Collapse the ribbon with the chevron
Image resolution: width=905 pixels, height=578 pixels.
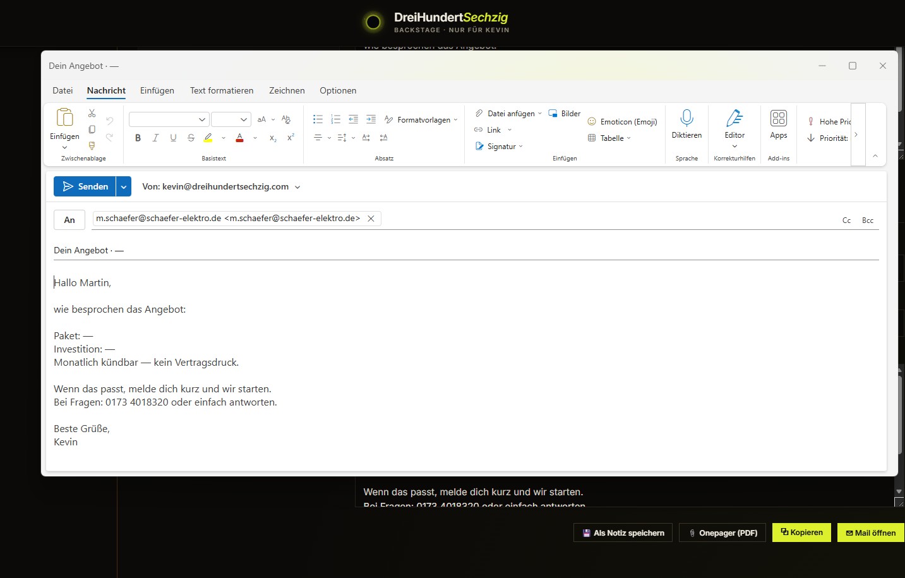(875, 155)
